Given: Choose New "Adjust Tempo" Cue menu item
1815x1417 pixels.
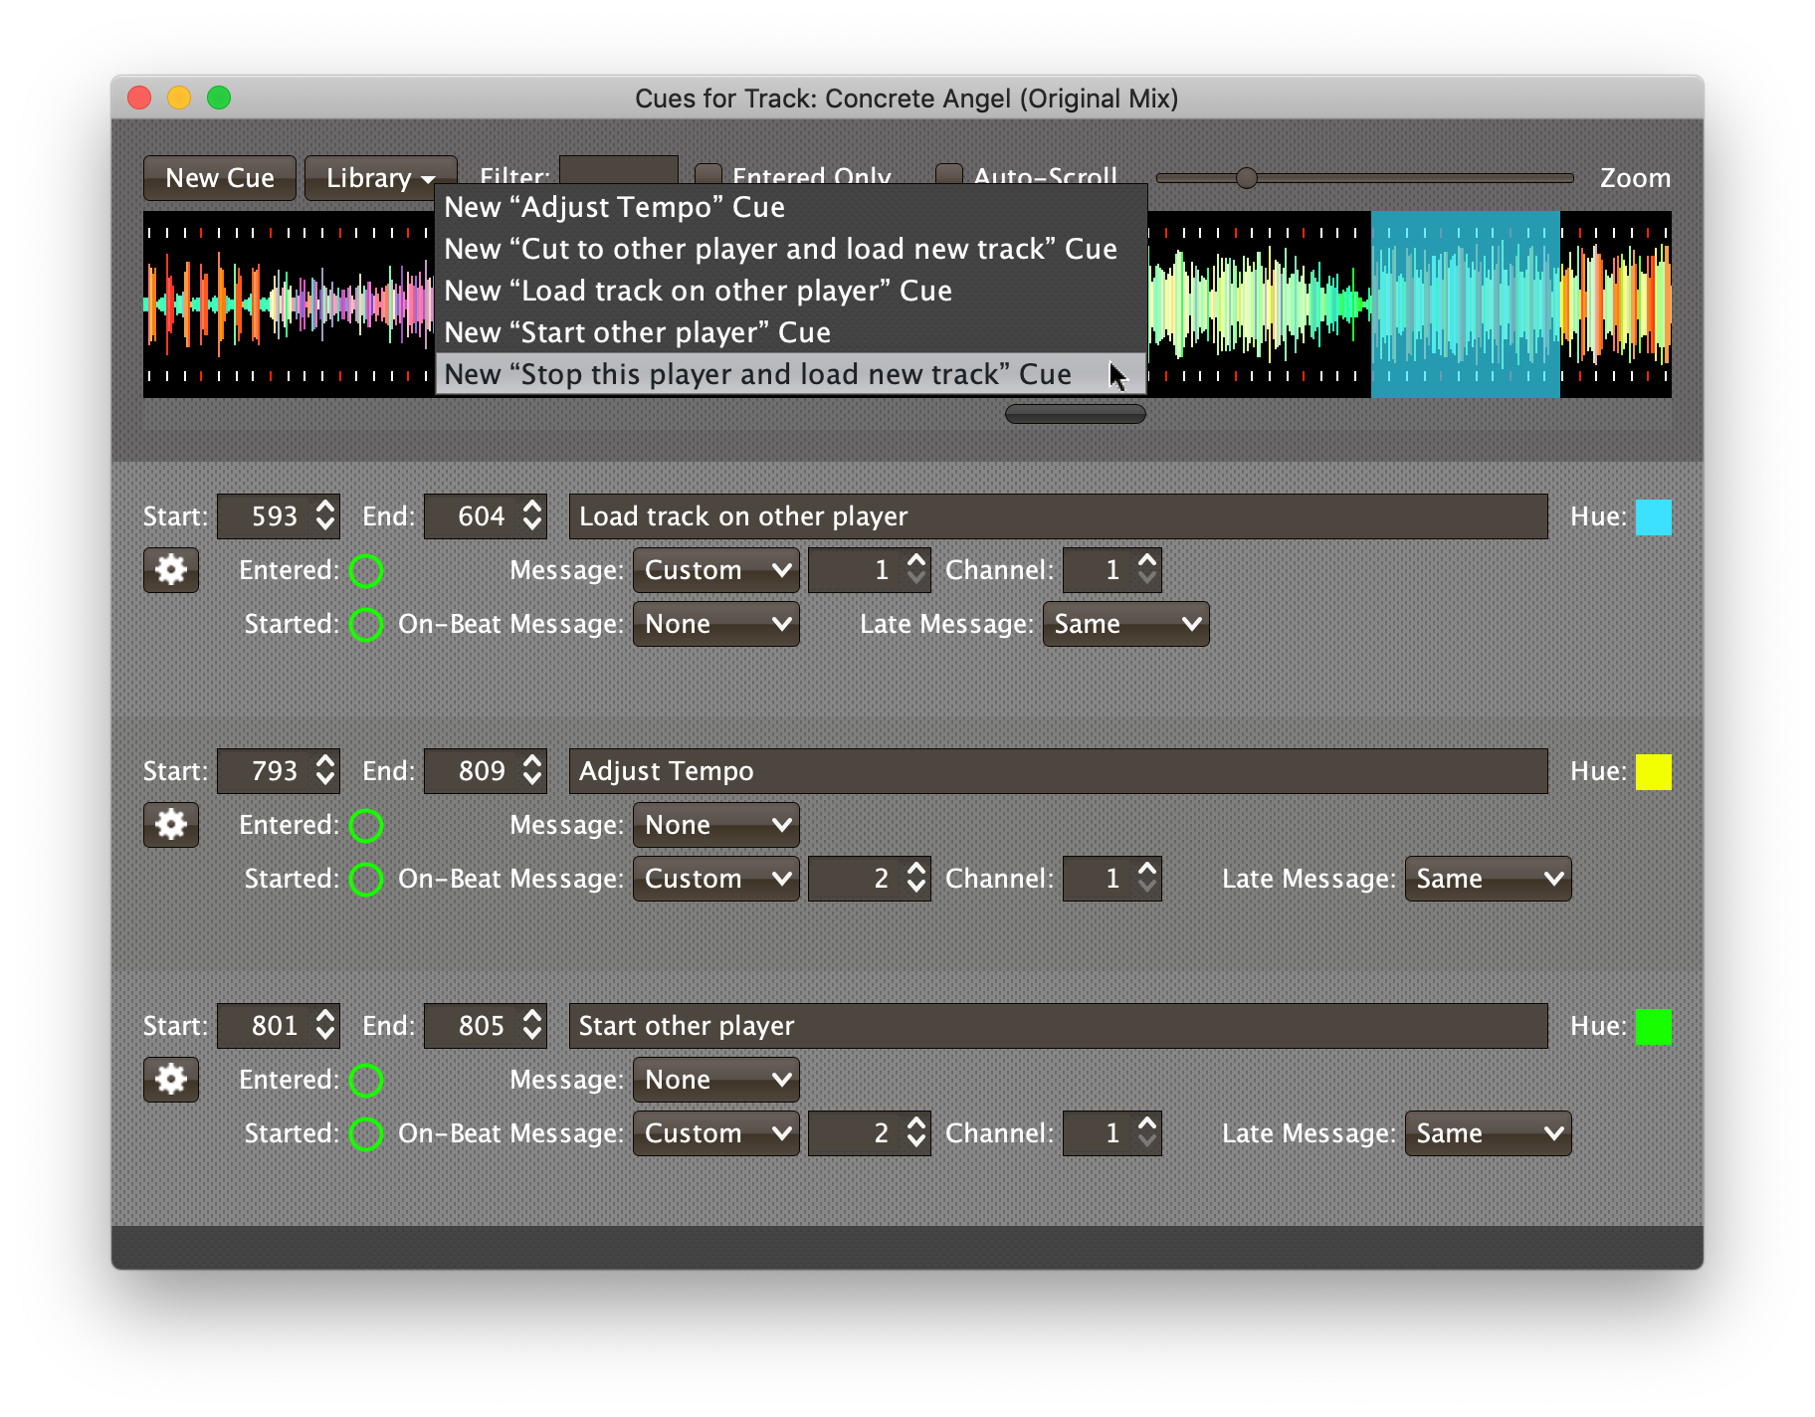Looking at the screenshot, I should pos(791,207).
